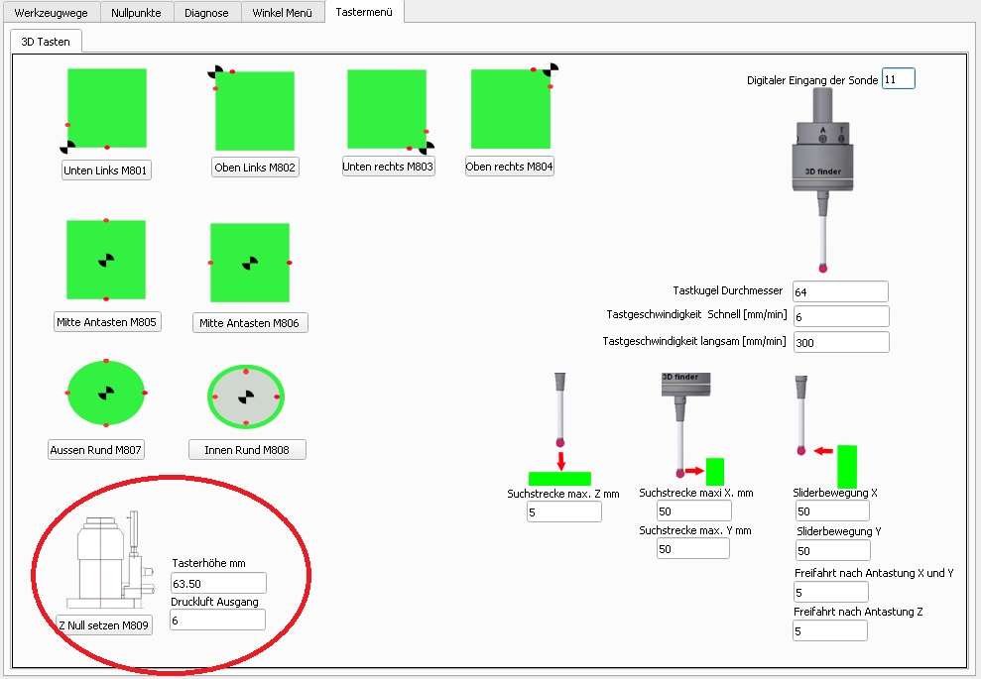Click the Unten rechts M803 probe image
Image resolution: width=981 pixels, height=679 pixels.
coord(387,109)
